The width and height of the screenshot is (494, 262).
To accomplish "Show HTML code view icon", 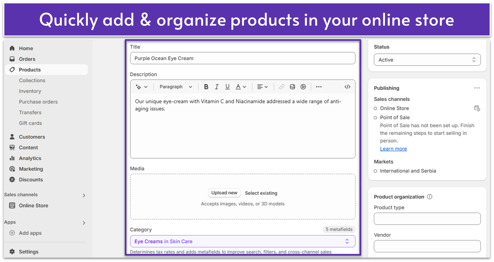I will click(347, 87).
